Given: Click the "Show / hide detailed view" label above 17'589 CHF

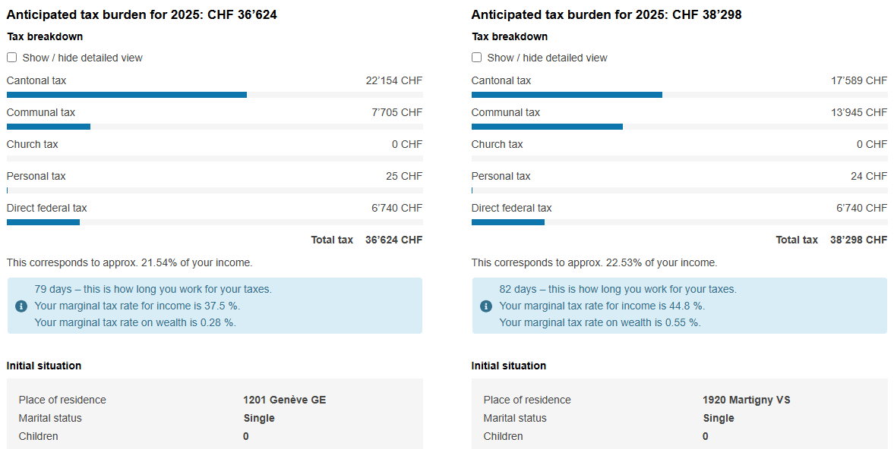Looking at the screenshot, I should [x=547, y=58].
